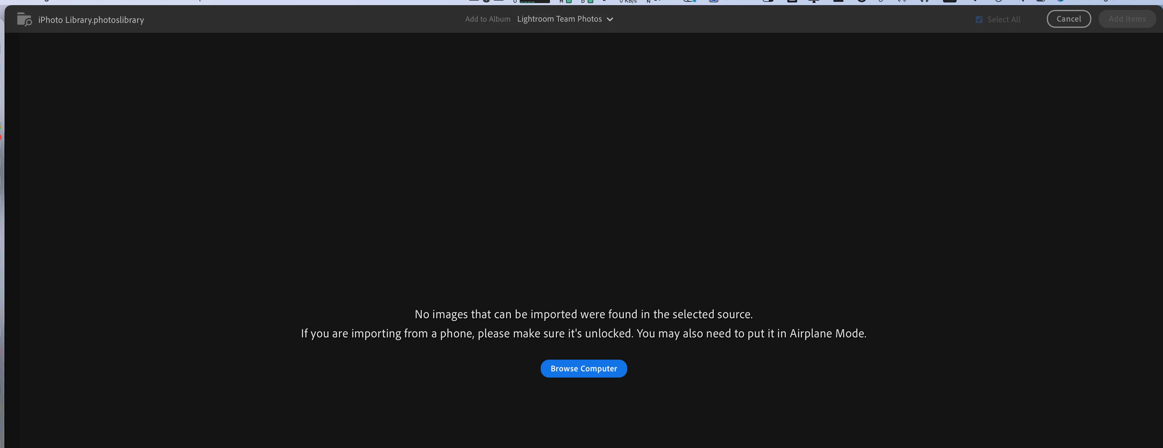Click the Select All text label
Screen dimensions: 1163x448
point(1004,19)
